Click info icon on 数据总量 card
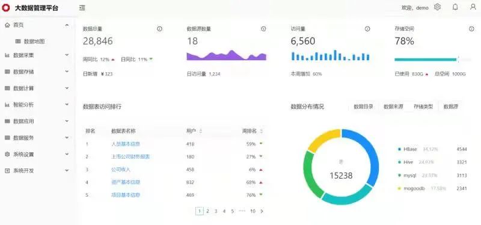The width and height of the screenshot is (481, 225). [159, 29]
